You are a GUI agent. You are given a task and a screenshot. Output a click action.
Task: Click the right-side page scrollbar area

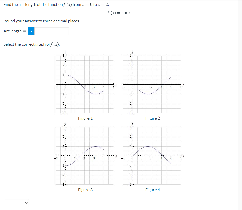click(240, 101)
